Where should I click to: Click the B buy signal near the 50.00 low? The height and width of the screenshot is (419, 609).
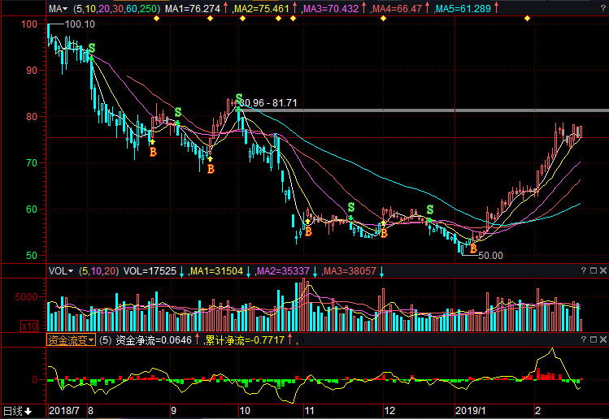point(473,248)
